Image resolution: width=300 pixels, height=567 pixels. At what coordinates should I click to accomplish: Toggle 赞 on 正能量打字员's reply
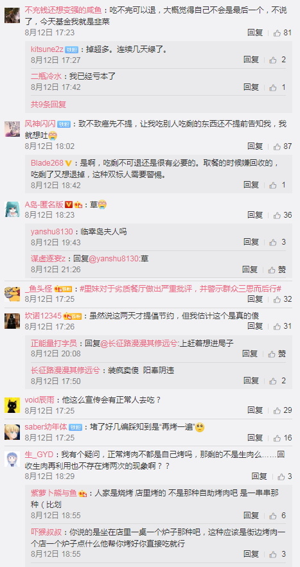click(278, 354)
